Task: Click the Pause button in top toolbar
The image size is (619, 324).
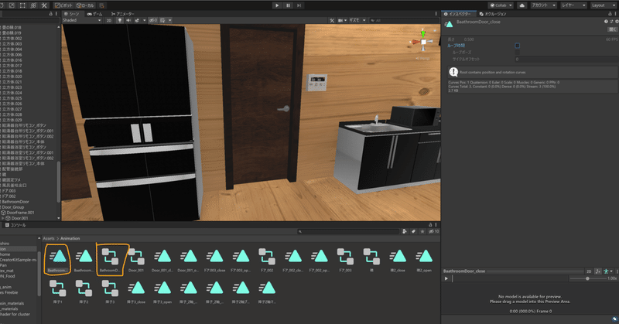Action: click(288, 5)
